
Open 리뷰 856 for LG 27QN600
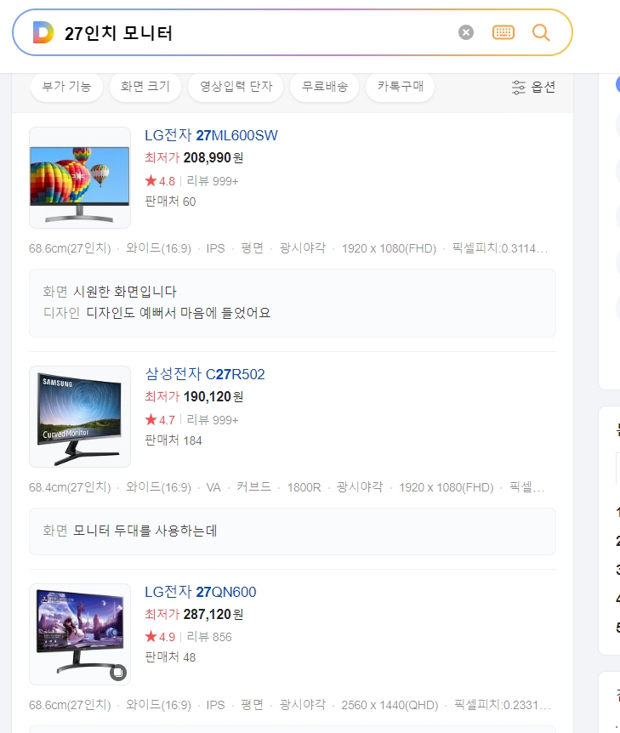tap(209, 637)
